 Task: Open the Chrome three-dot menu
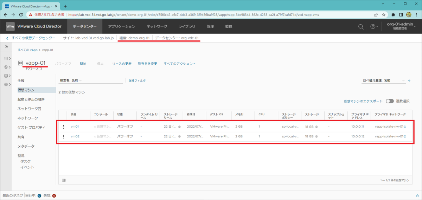(417, 15)
